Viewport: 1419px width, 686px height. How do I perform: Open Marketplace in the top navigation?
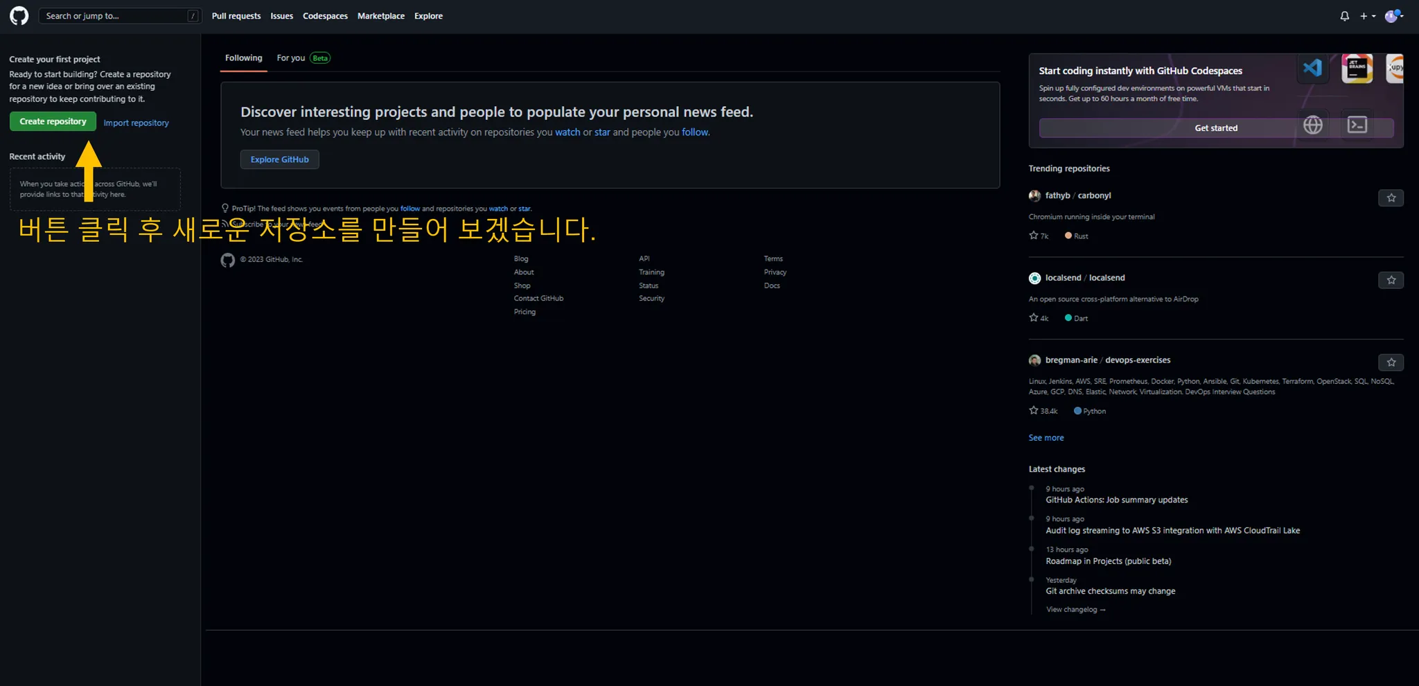(x=381, y=16)
